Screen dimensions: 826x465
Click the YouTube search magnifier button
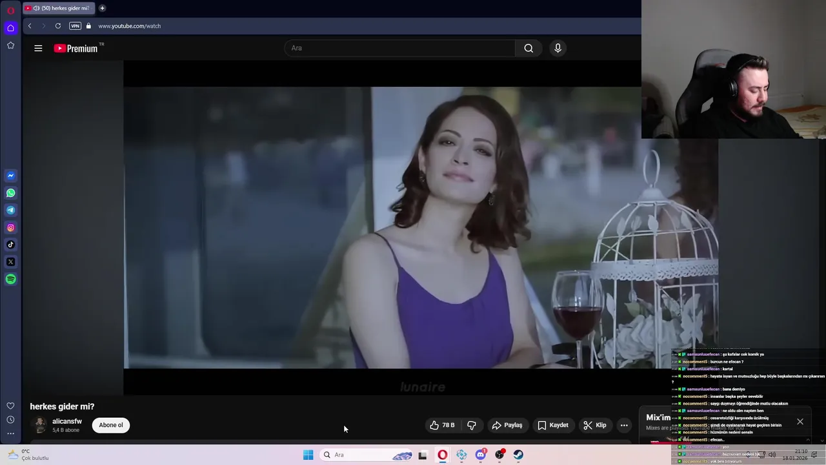coord(529,48)
